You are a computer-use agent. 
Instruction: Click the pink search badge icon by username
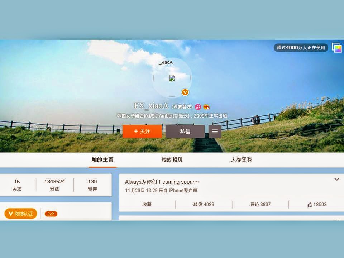point(198,107)
